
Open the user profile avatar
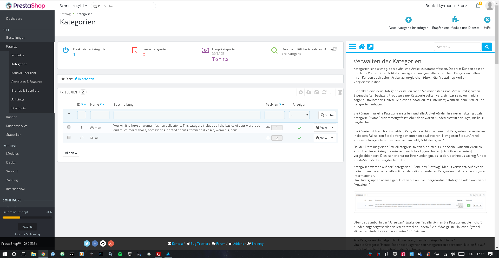coord(490,6)
